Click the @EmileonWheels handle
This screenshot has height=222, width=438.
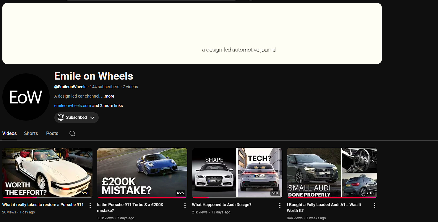(70, 87)
